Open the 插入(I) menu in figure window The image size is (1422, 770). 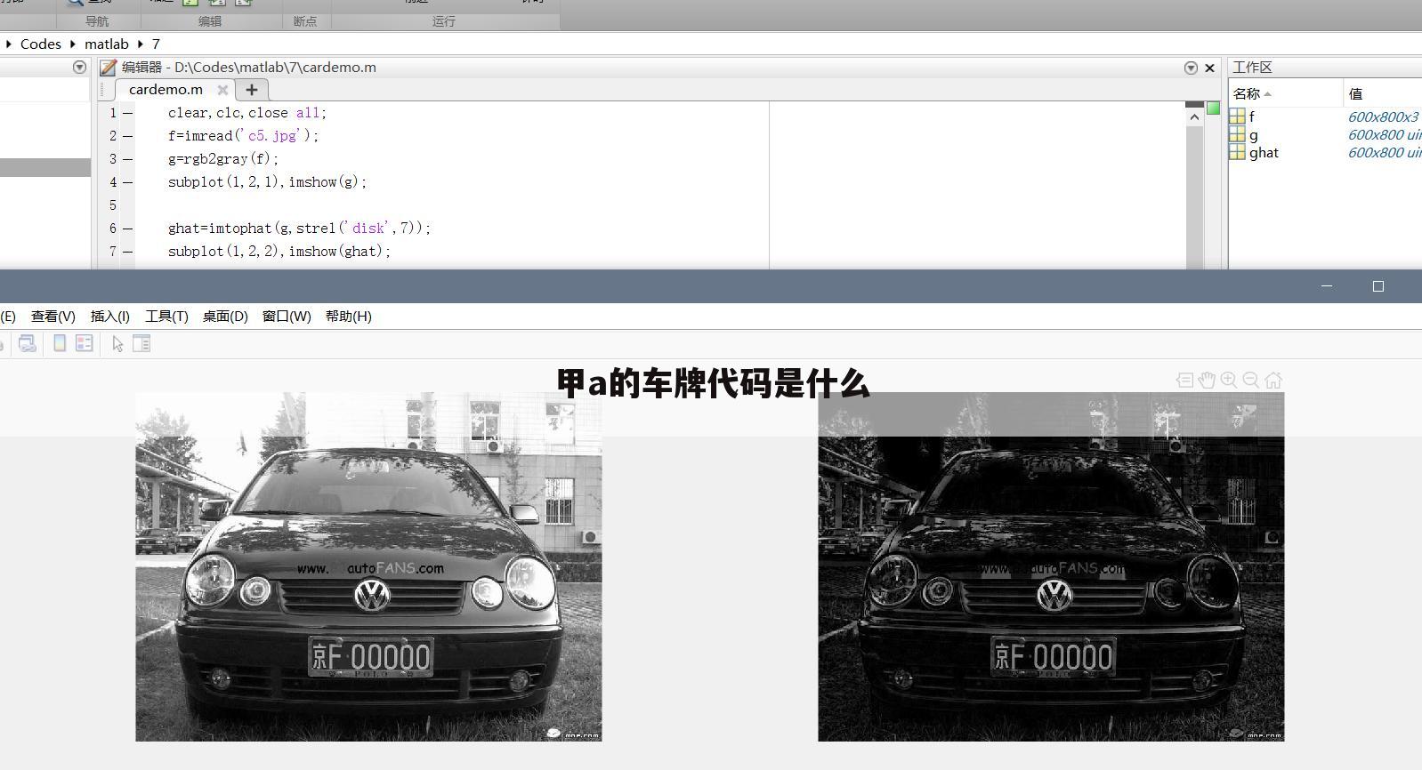(110, 316)
